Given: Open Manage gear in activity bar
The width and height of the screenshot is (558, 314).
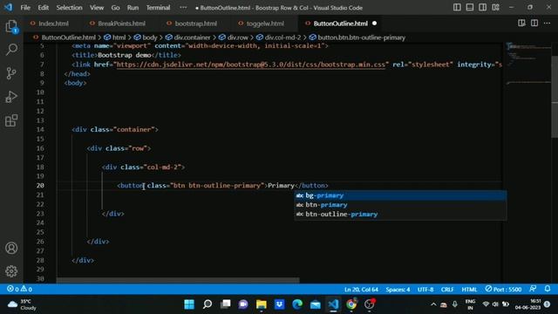Looking at the screenshot, I should pyautogui.click(x=11, y=271).
